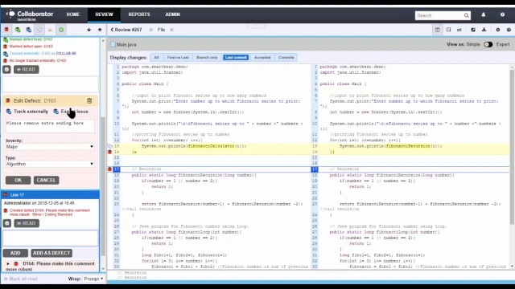This screenshot has width=515, height=289.
Task: Open the user profile icon in header
Action: click(x=484, y=14)
